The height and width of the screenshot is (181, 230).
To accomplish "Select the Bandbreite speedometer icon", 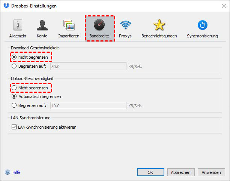I will click(x=99, y=25).
